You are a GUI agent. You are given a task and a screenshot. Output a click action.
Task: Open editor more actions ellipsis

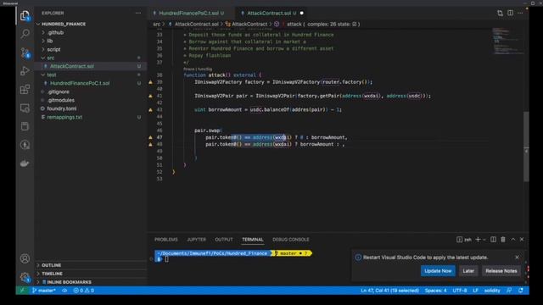click(x=520, y=14)
